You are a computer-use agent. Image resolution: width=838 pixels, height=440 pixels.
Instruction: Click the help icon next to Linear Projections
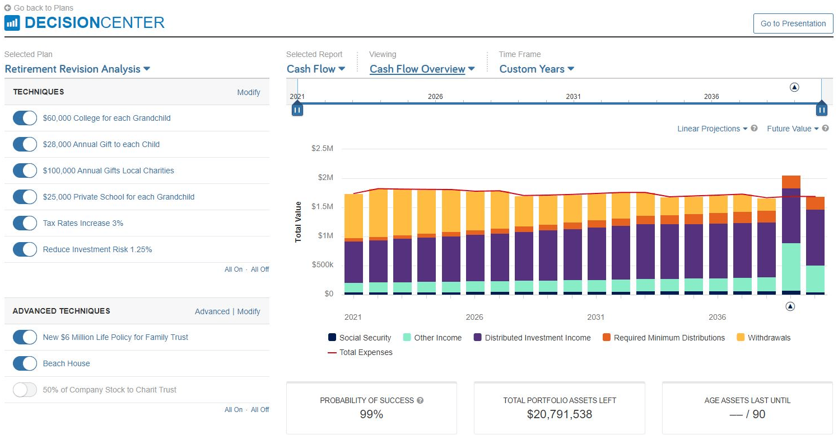pyautogui.click(x=754, y=128)
